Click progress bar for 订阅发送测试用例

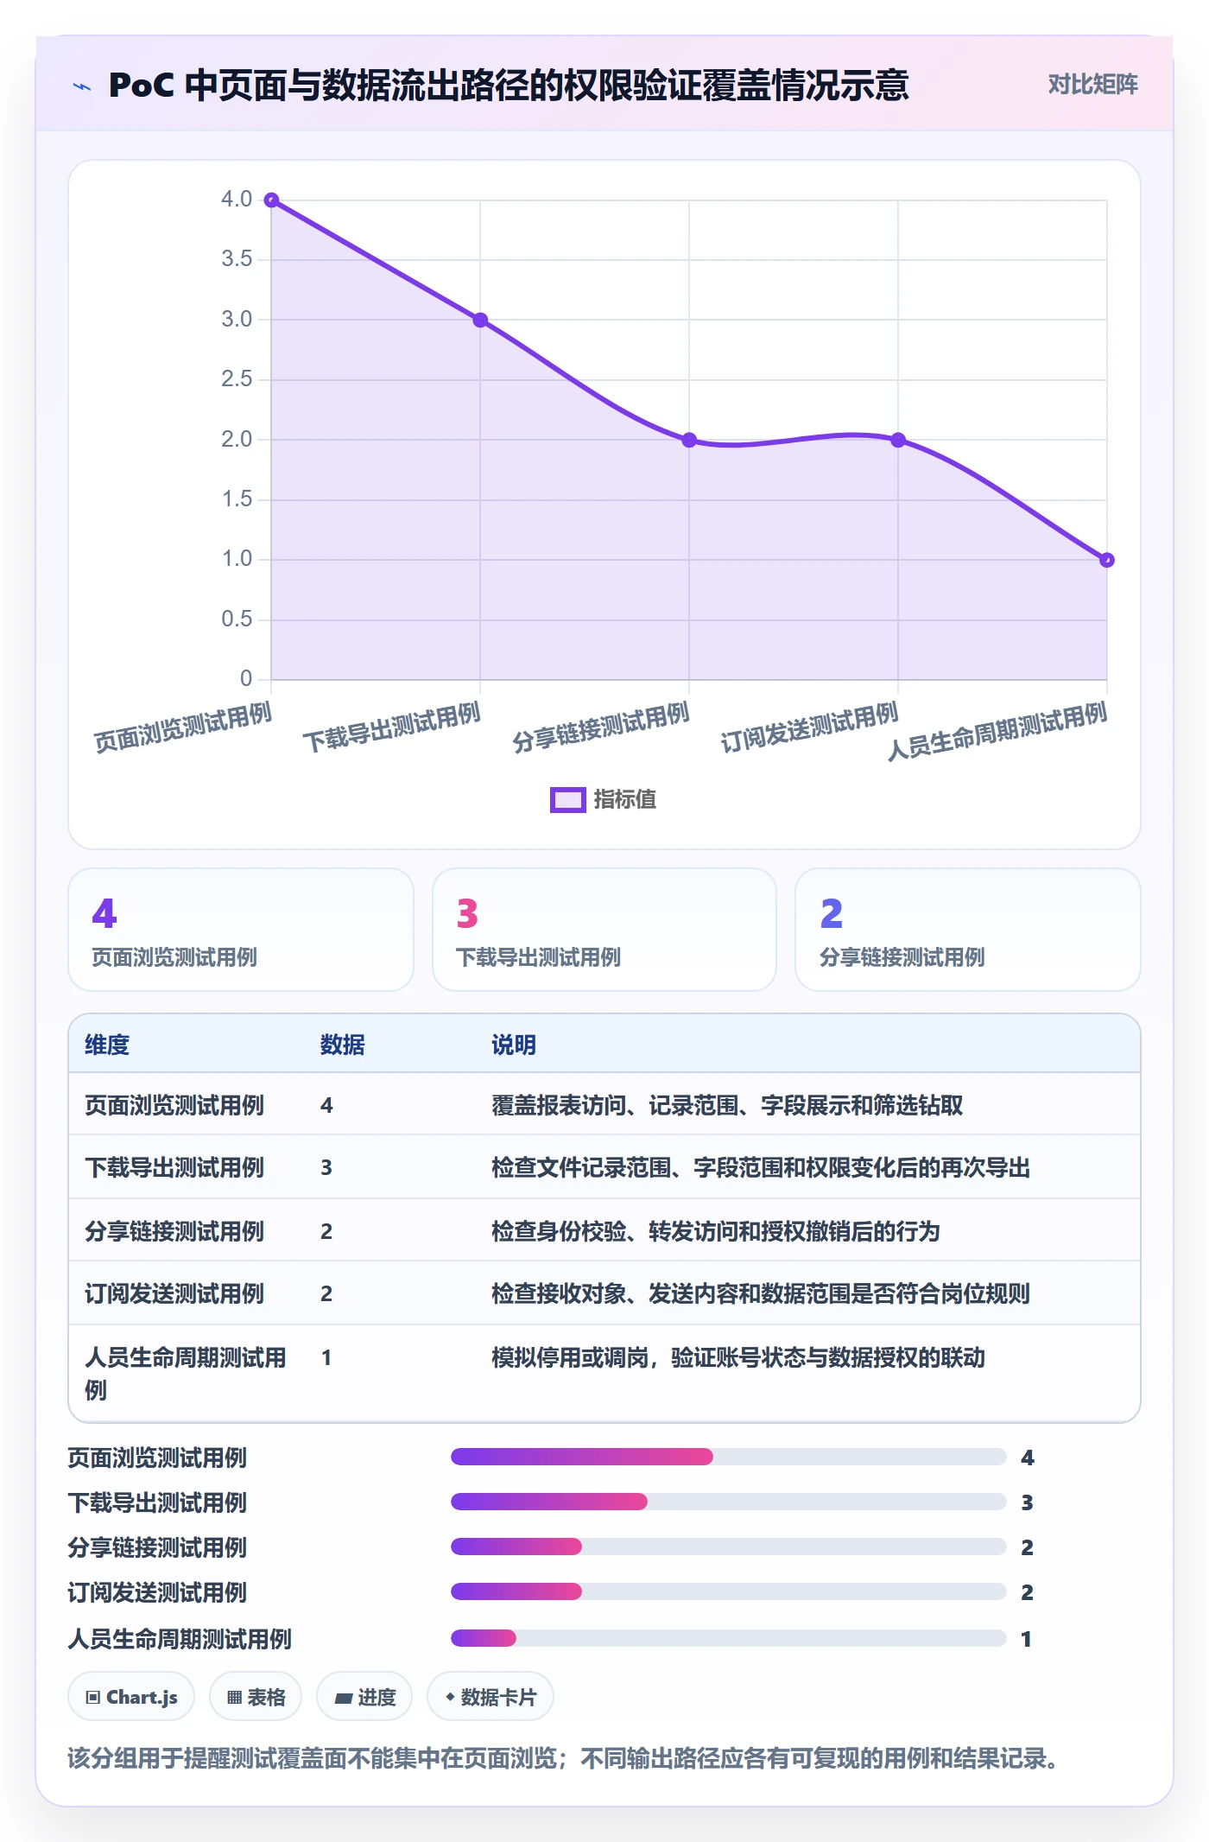(x=729, y=1591)
